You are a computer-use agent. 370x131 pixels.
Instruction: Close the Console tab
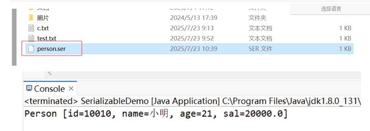click(71, 88)
